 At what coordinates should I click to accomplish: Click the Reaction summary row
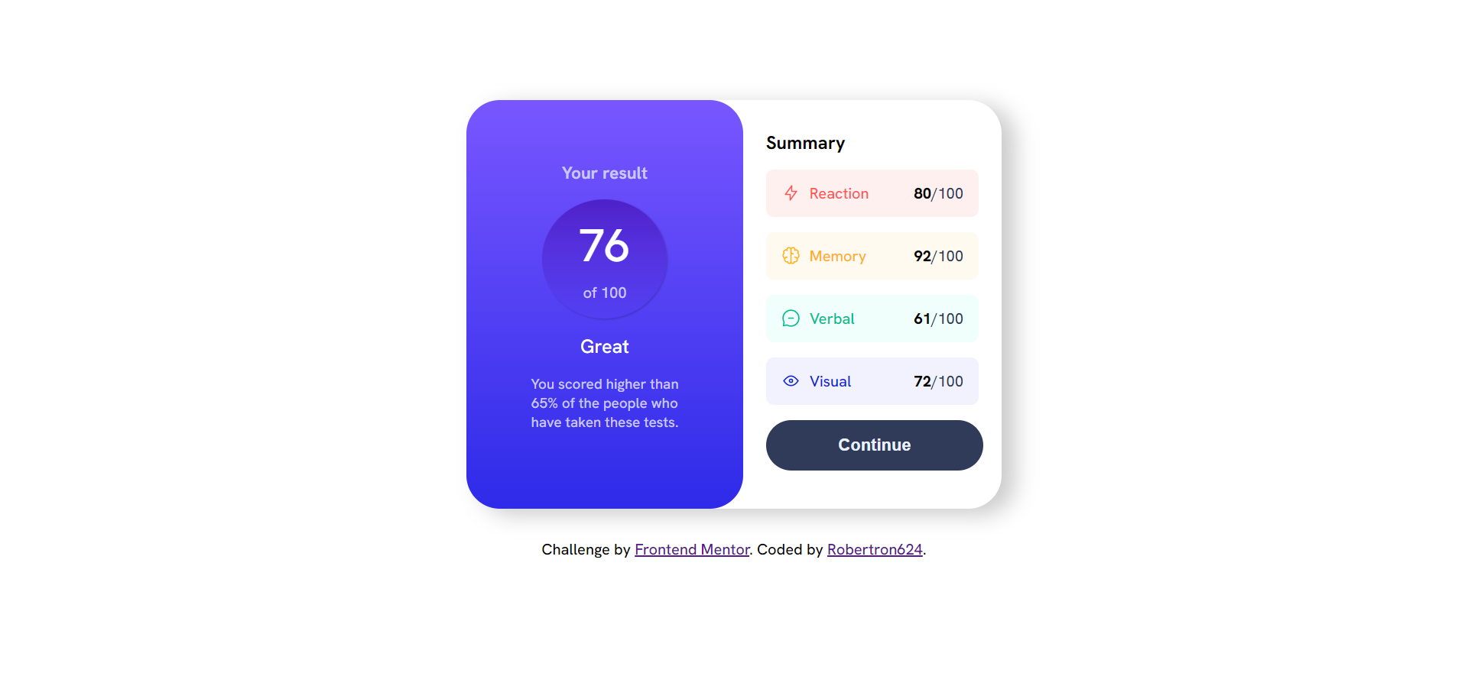pos(872,193)
